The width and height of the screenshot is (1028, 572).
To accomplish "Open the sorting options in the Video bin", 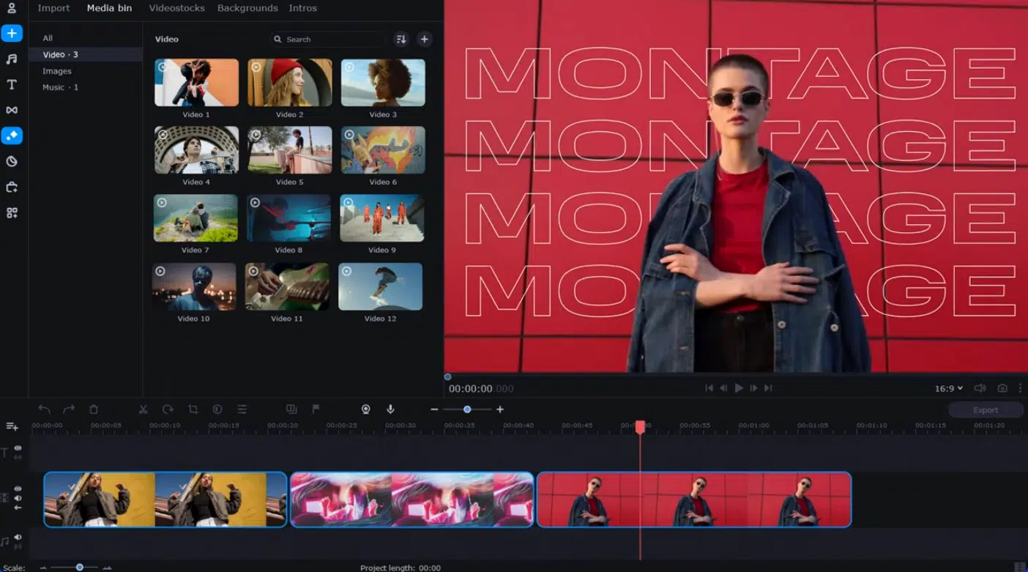I will pos(401,39).
